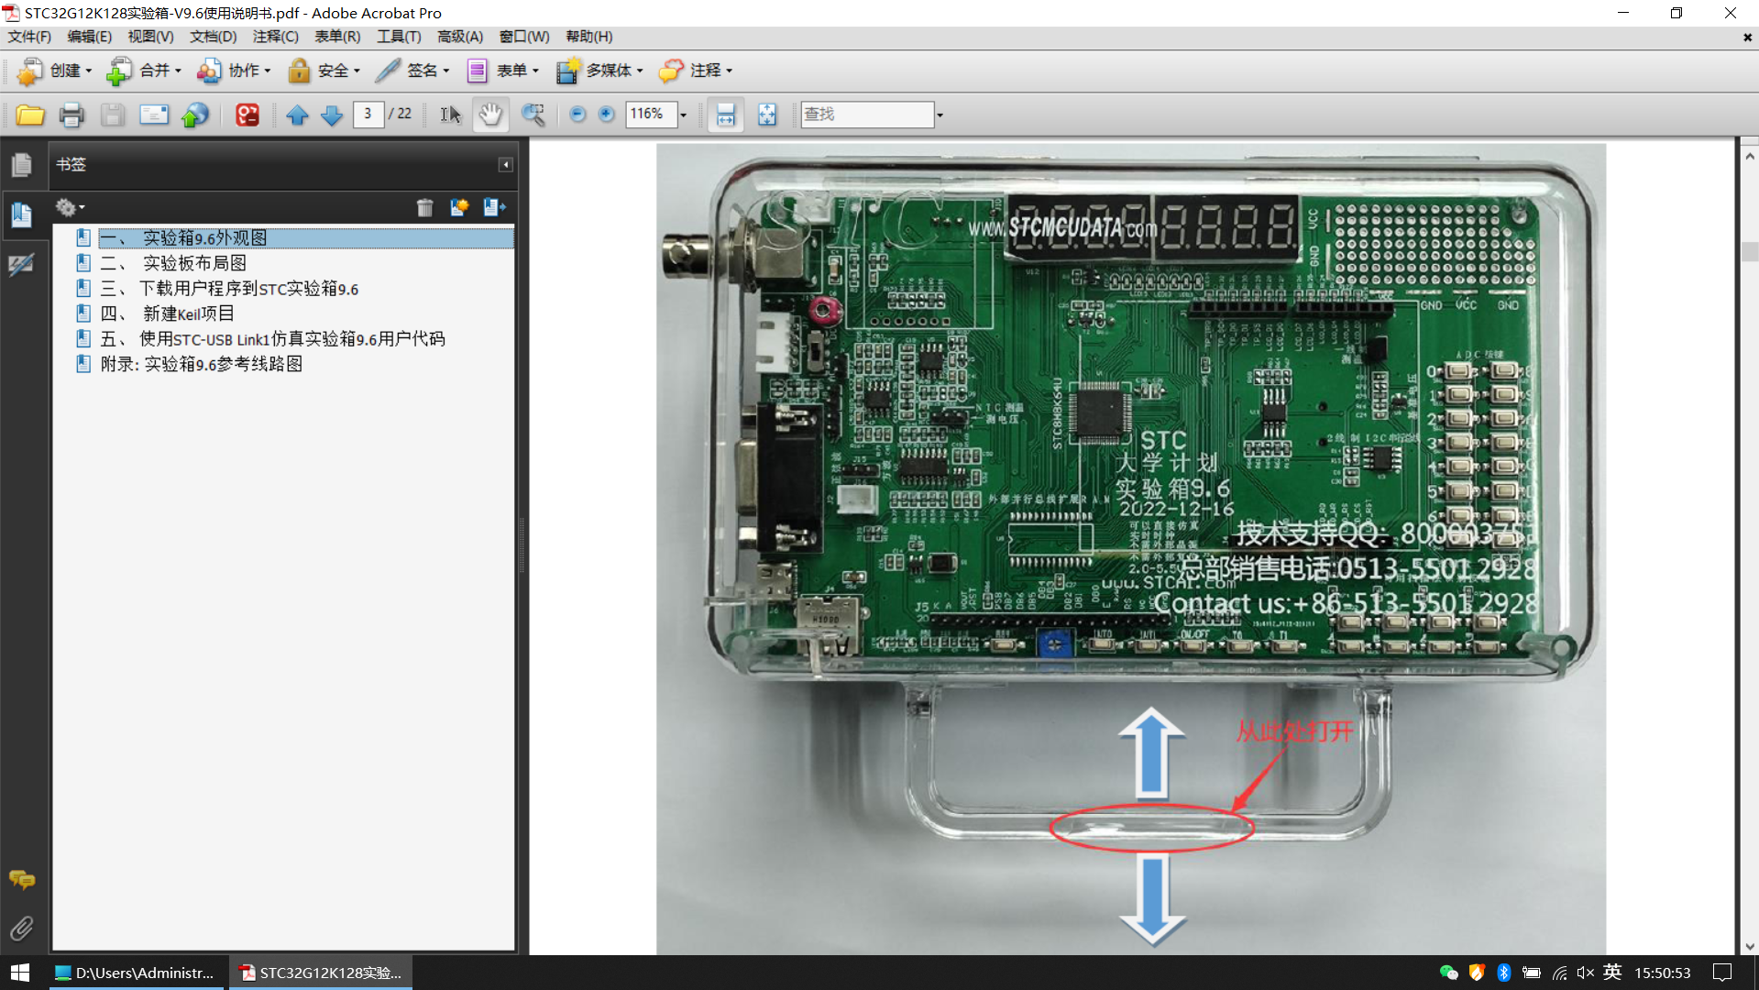Open the Attachments paperclip panel

tap(22, 929)
